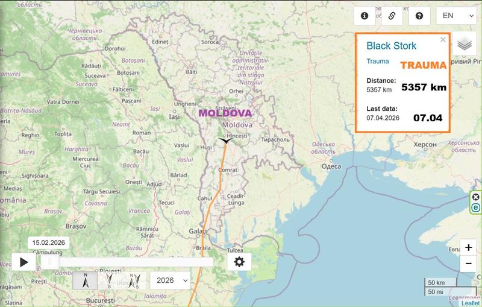Click the 'Тирасполь' map label
This screenshot has width=482, height=307.
[275, 140]
